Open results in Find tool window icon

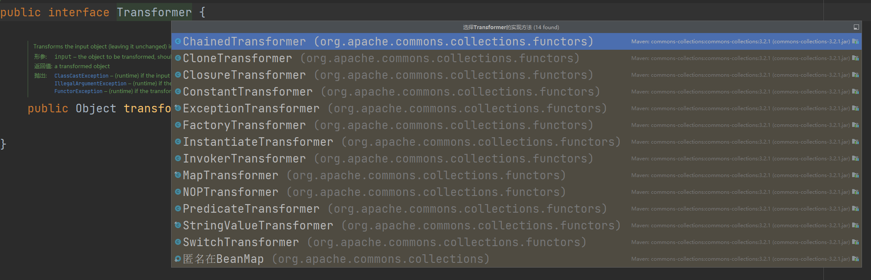[856, 27]
